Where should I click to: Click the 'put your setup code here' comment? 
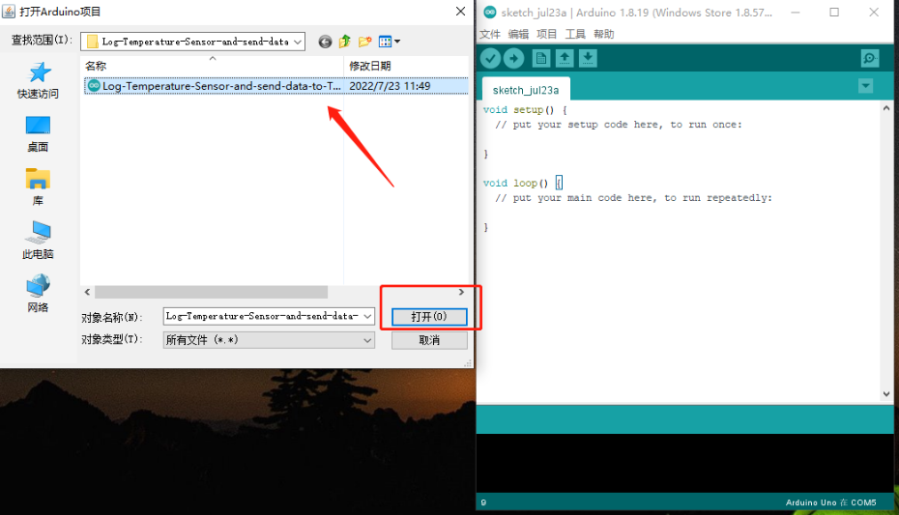(619, 125)
